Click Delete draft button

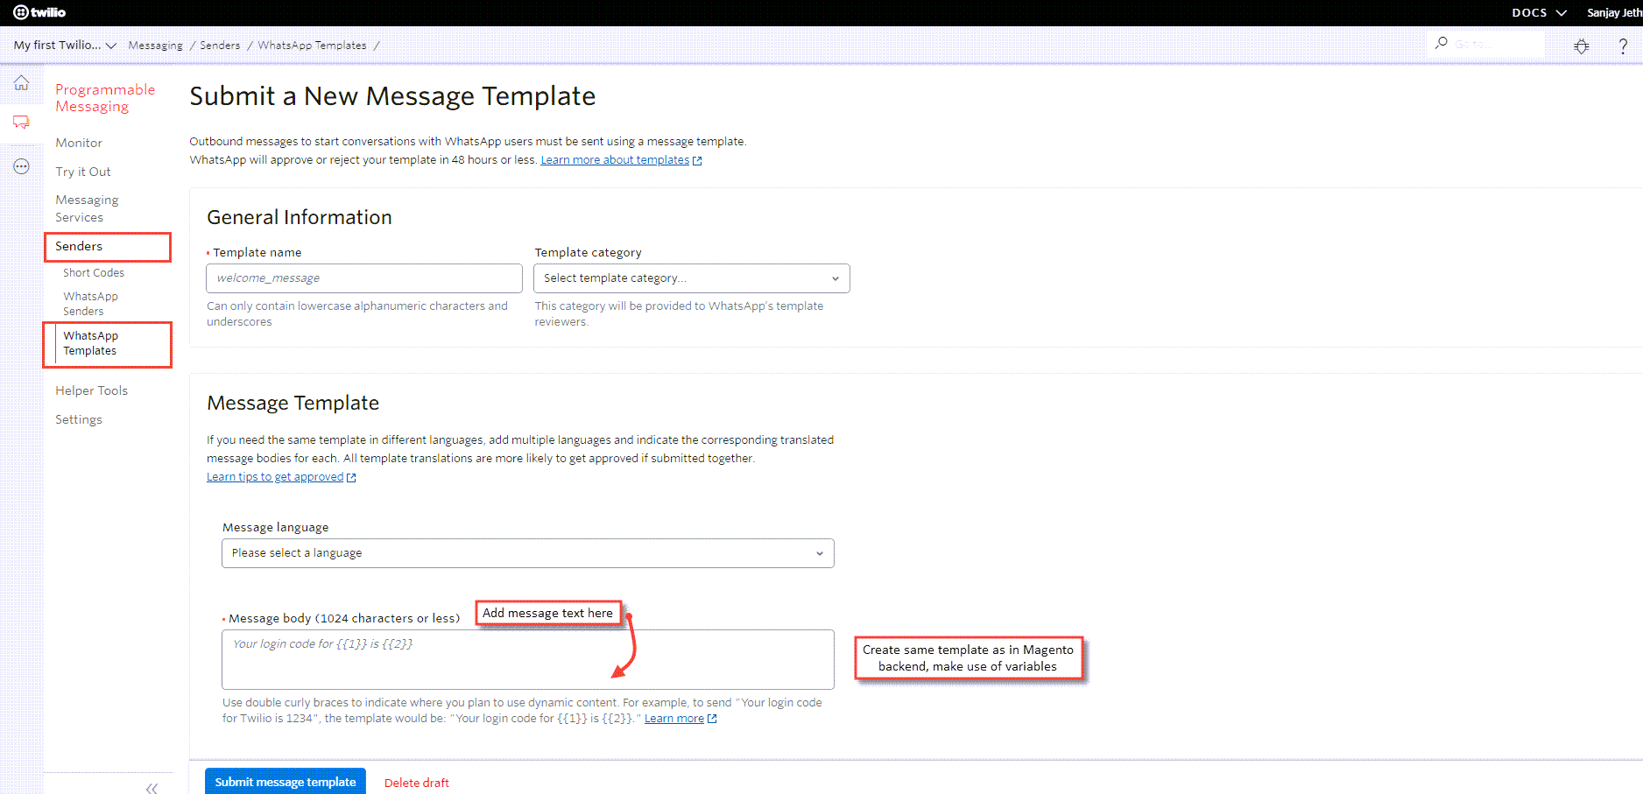[417, 783]
